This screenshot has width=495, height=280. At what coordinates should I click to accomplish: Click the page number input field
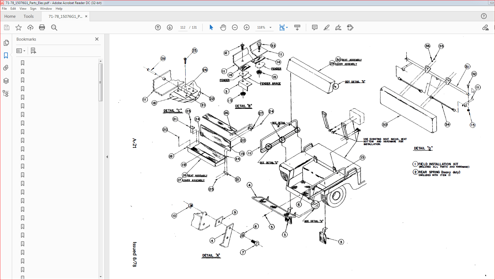(183, 27)
